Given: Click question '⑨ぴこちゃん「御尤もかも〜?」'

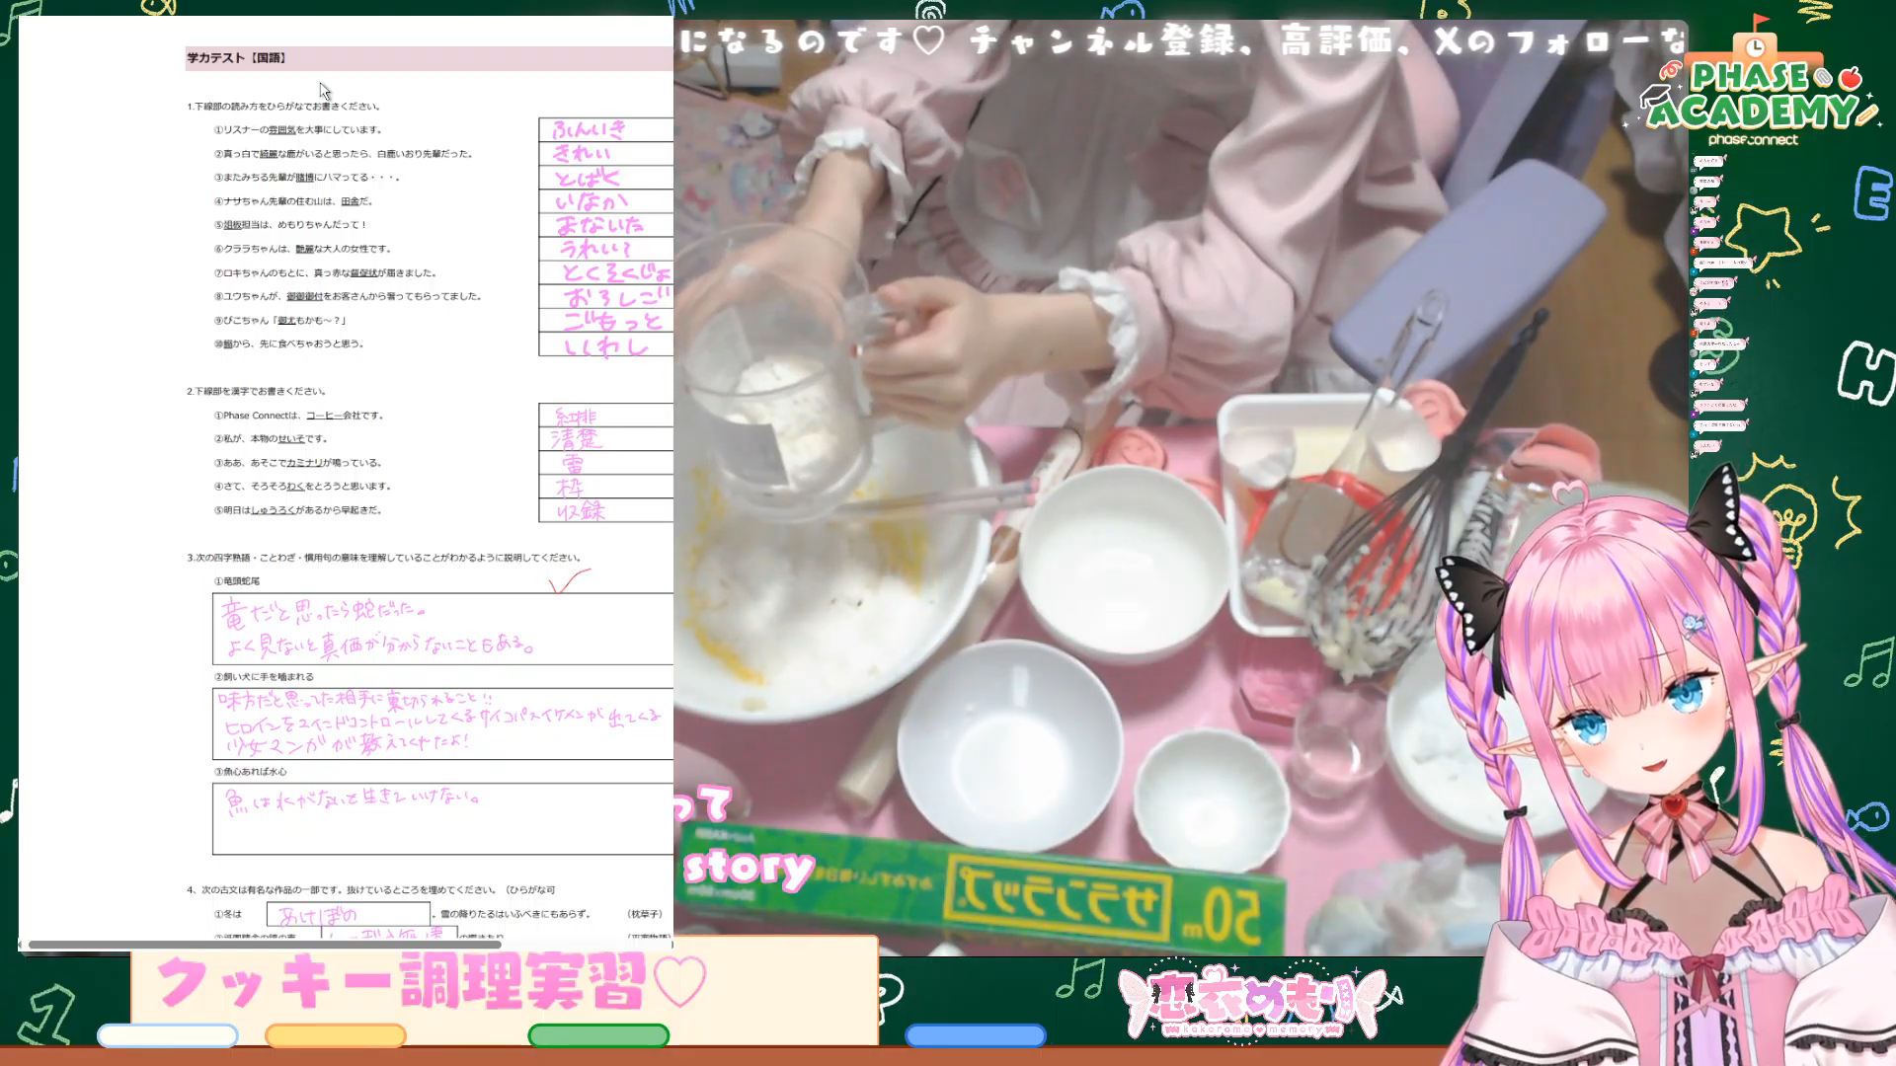Looking at the screenshot, I should tap(280, 320).
